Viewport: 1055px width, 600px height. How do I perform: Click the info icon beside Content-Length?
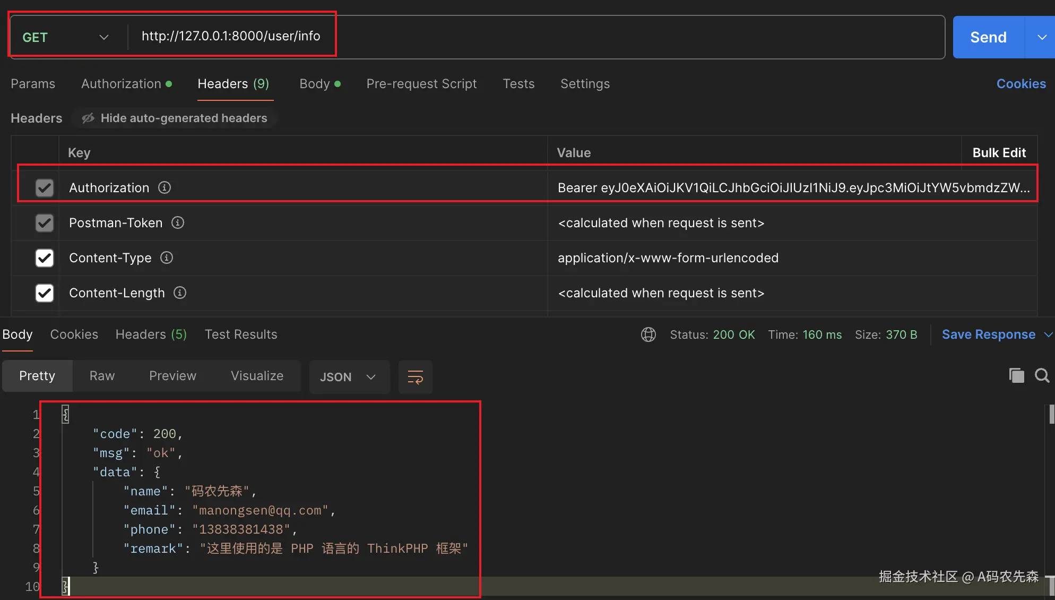click(180, 293)
